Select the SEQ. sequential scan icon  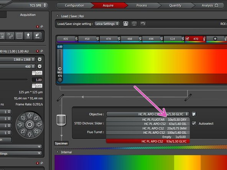click(37, 36)
